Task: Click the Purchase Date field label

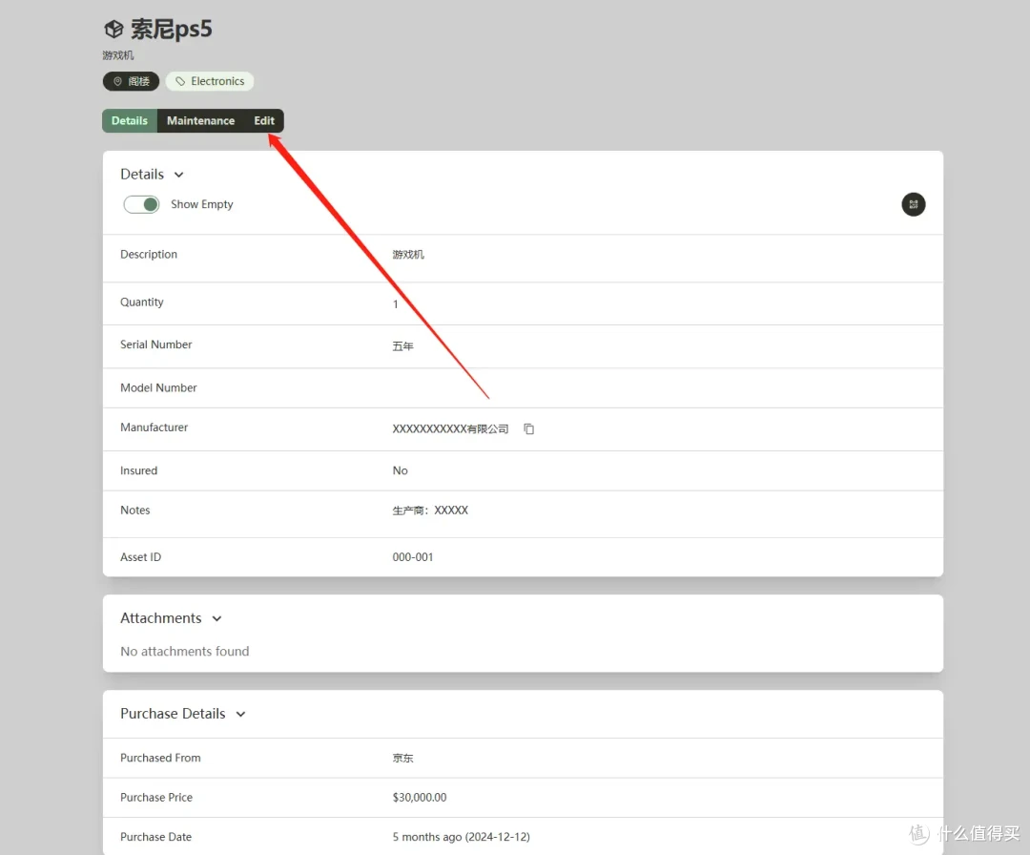Action: 155,837
